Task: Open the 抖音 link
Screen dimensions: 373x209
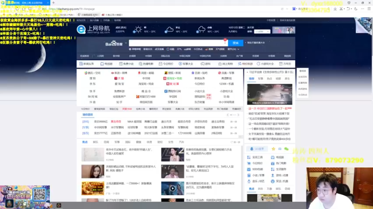Action: coord(92,102)
